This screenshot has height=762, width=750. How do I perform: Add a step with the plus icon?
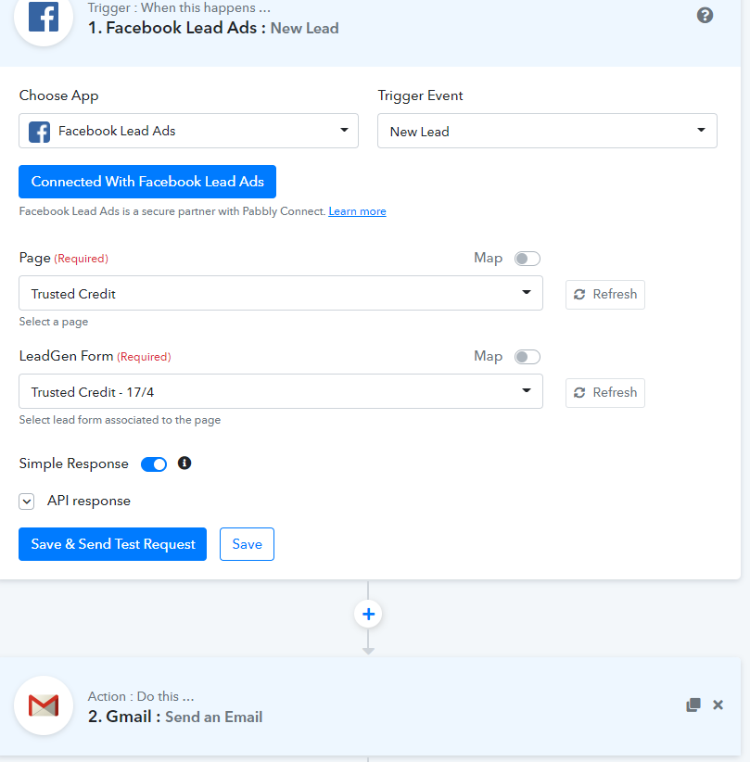[x=368, y=615]
